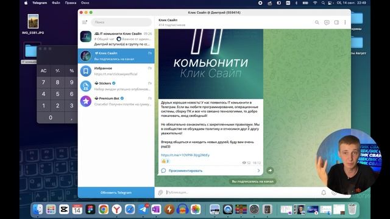Expand comments via the chevron next to Прокомментировать

tap(258, 170)
